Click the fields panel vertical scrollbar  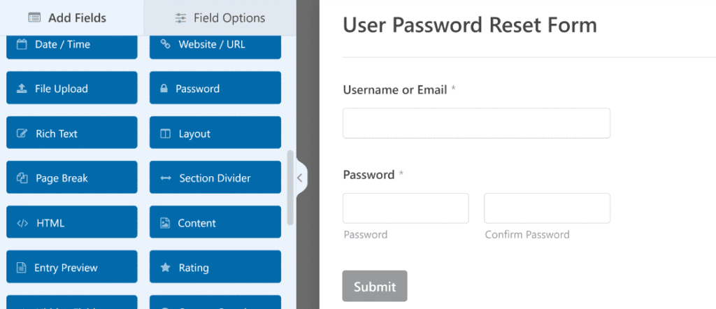click(290, 187)
